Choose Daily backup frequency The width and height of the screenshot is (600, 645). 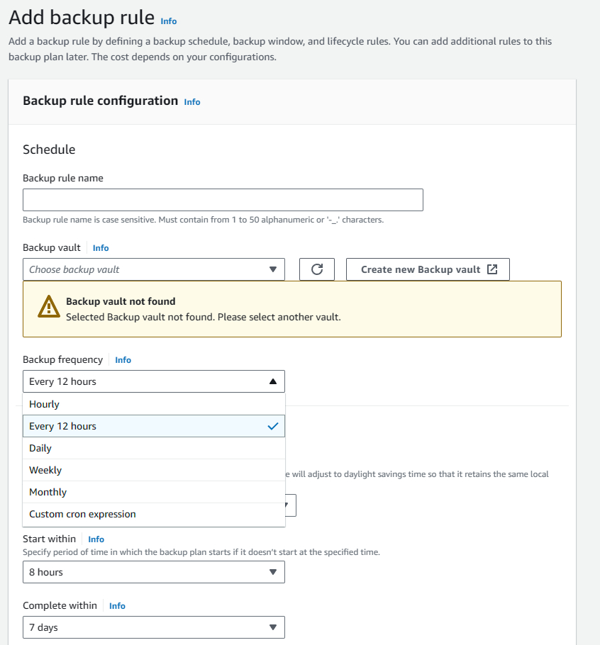coord(153,448)
